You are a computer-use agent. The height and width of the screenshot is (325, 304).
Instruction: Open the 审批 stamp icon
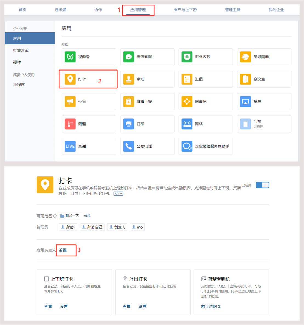point(129,79)
